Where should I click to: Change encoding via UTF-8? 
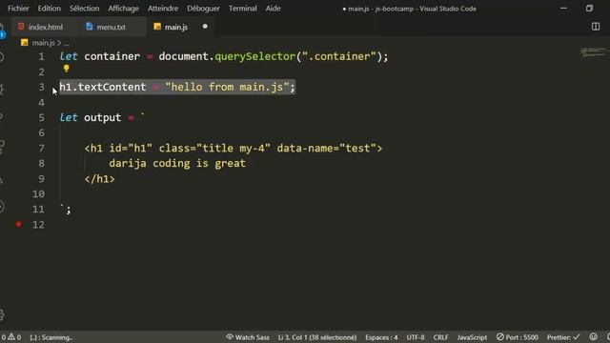416,337
